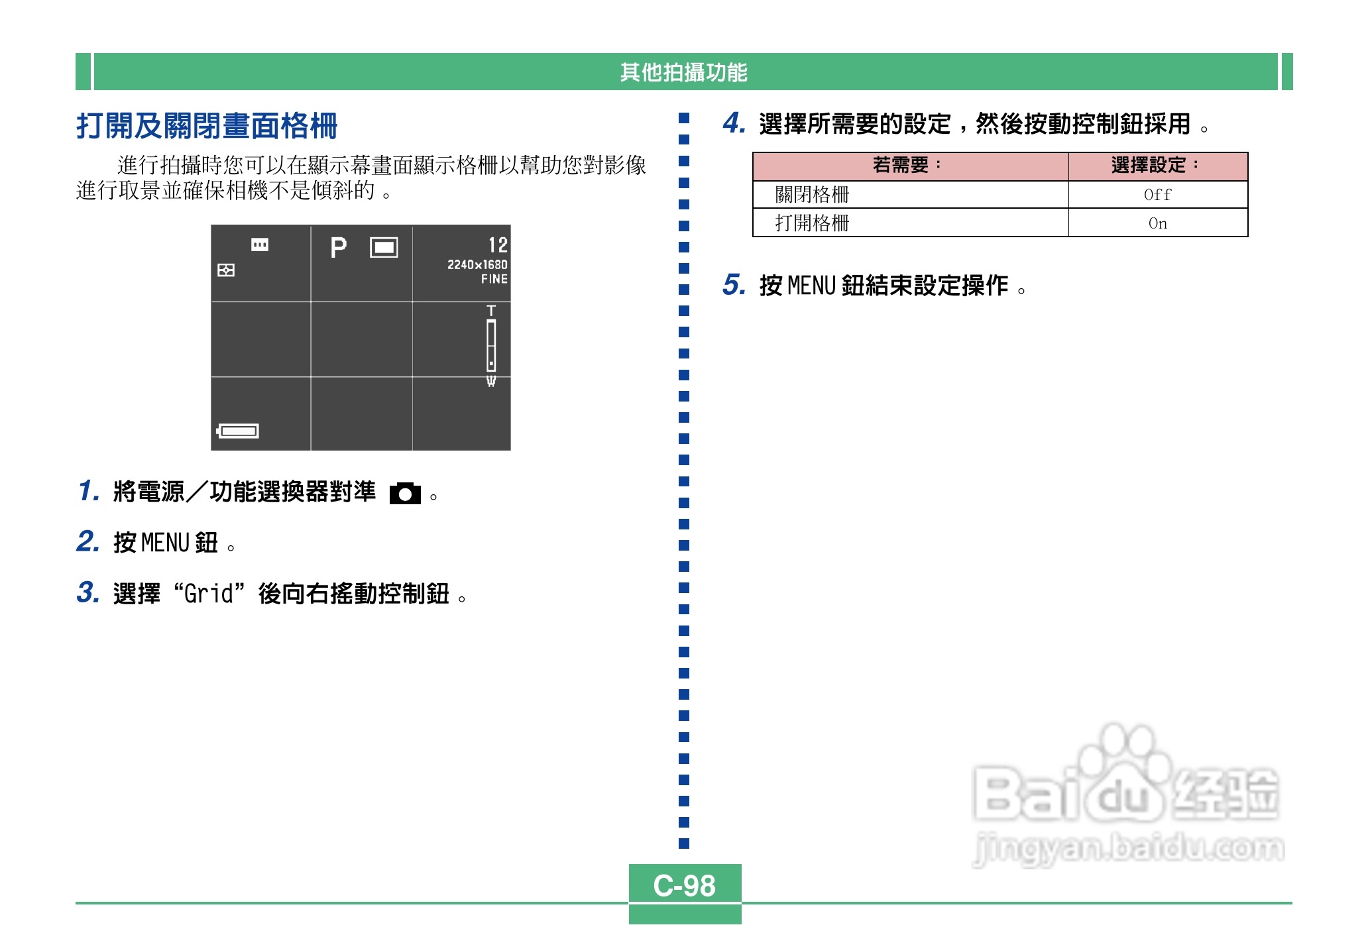
Task: Click the 打開及關閉畫面格柵 section title
Action: coord(207,126)
